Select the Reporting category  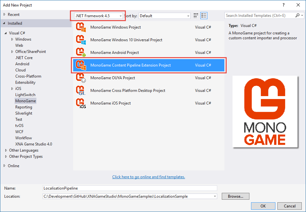click(x=24, y=107)
